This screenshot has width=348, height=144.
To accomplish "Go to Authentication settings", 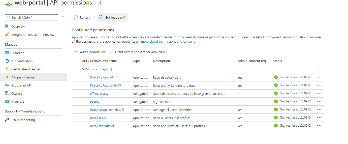I will point(22,61).
